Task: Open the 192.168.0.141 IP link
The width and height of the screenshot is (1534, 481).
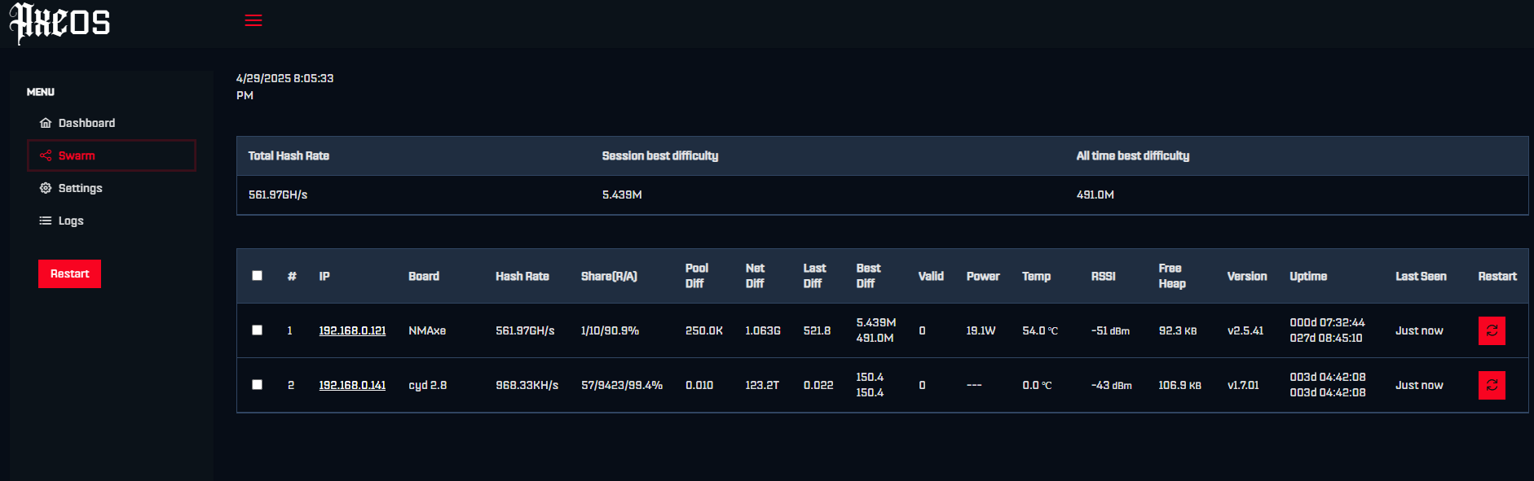Action: coord(352,385)
